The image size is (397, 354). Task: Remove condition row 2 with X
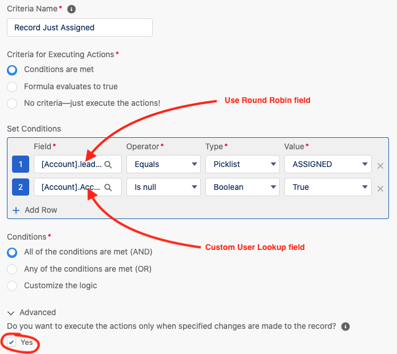380,189
